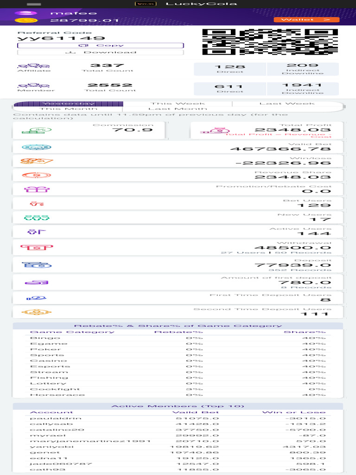Tap the First Time Deposit Users icon
Screen dimensions: 356x475
click(x=37, y=298)
